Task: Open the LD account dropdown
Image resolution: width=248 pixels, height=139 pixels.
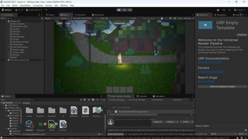Action: pos(19,10)
